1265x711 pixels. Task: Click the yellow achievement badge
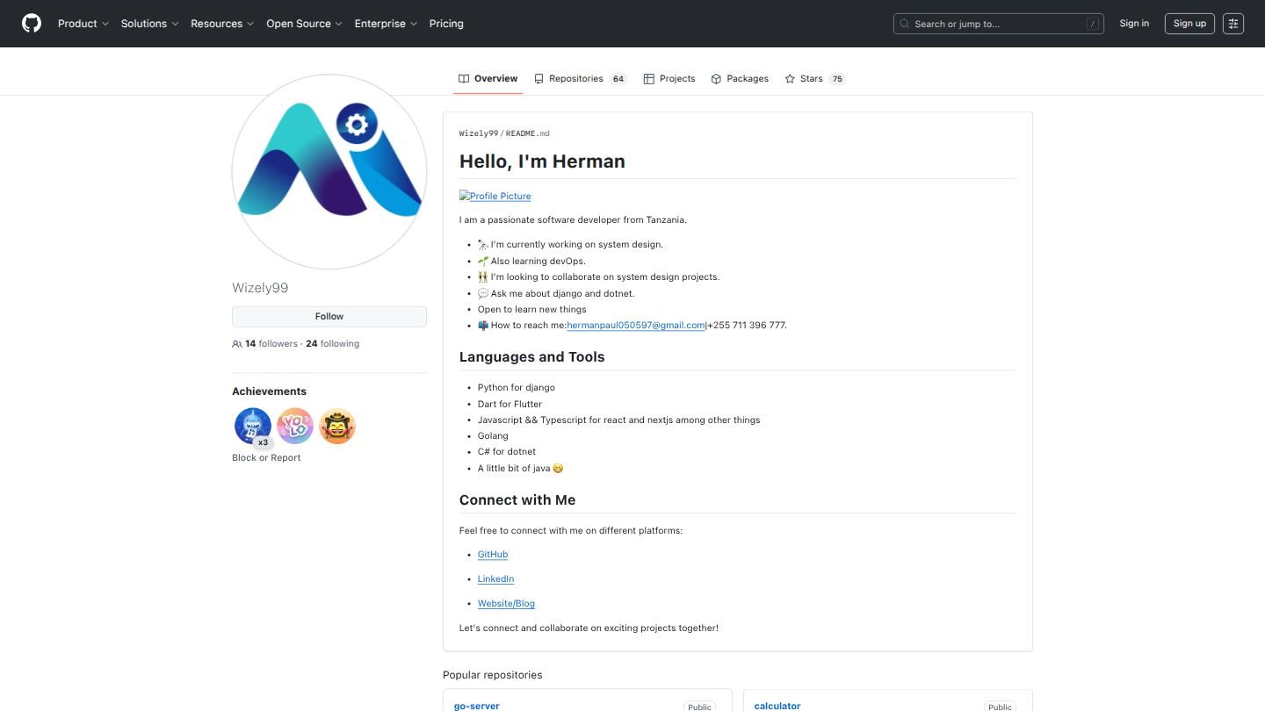(336, 426)
